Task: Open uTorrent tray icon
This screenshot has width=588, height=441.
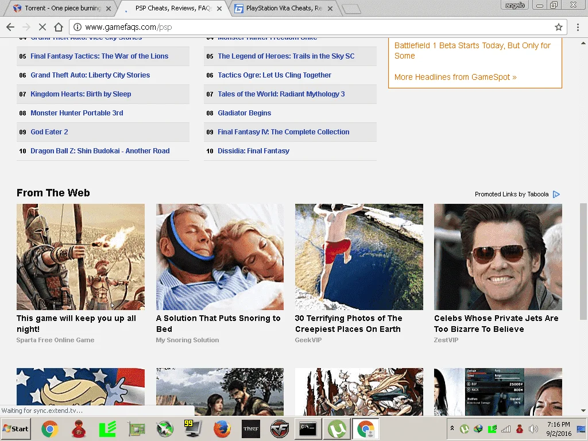Action: point(464,428)
